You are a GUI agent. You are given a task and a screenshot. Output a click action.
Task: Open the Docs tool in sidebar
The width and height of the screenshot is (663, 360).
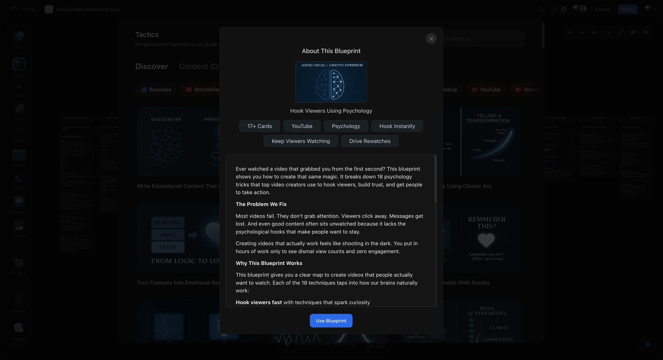pyautogui.click(x=19, y=36)
